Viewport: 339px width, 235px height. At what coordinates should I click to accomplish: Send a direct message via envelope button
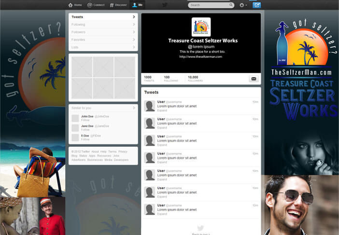click(x=254, y=79)
